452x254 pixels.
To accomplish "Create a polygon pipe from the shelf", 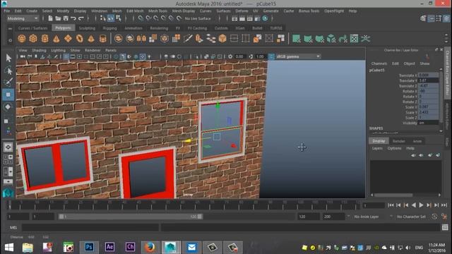I will [x=102, y=38].
